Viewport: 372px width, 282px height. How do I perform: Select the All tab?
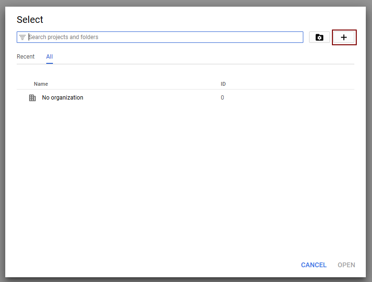click(x=49, y=57)
